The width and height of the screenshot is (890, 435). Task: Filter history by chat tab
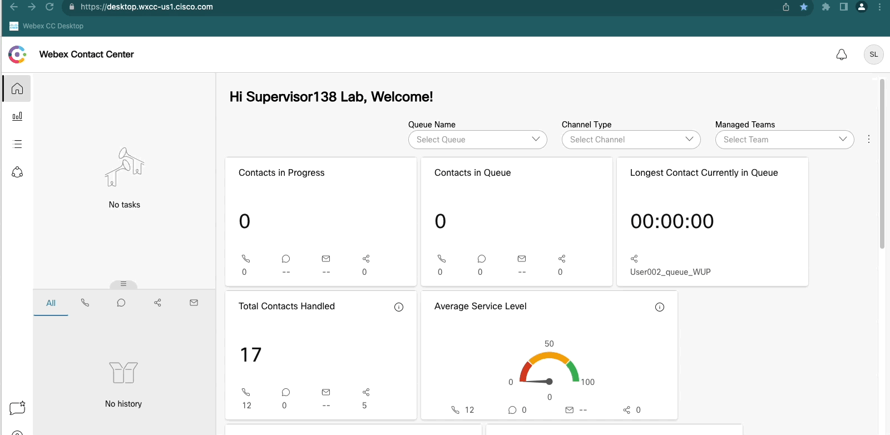click(121, 303)
